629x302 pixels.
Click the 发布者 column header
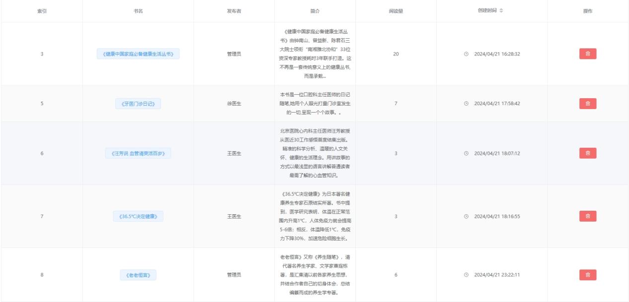tap(234, 11)
